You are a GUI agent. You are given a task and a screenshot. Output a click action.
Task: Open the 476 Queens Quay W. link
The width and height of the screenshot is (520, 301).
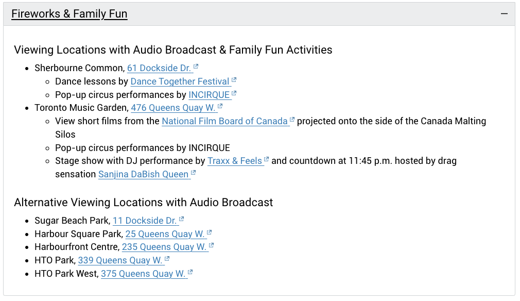pyautogui.click(x=173, y=108)
